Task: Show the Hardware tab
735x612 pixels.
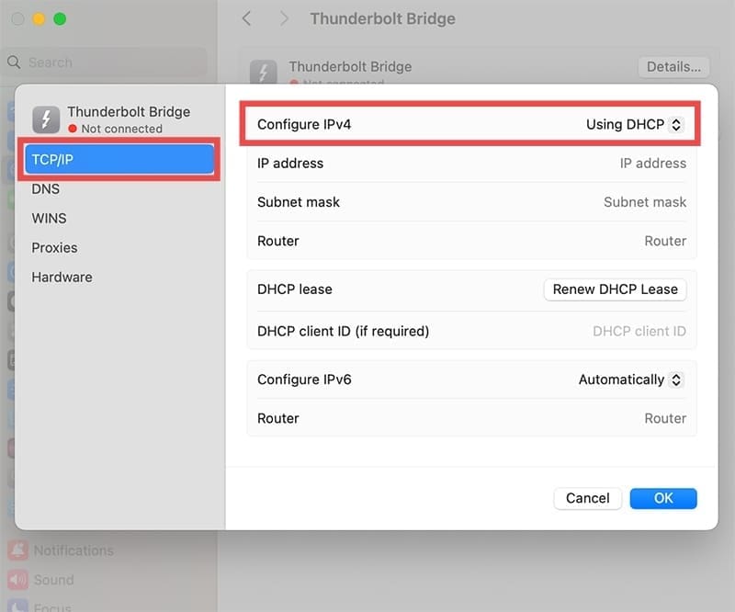Action: point(62,277)
